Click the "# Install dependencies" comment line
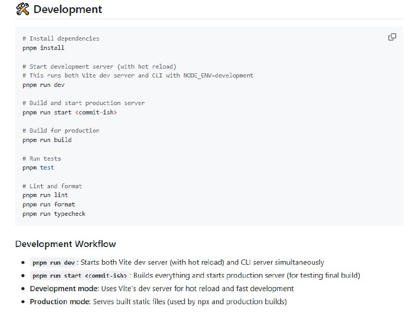The width and height of the screenshot is (417, 312). pyautogui.click(x=61, y=38)
